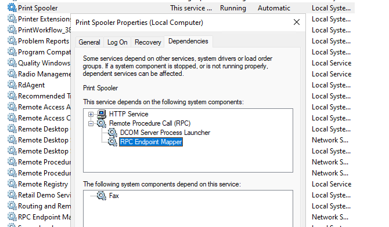Screen dimensions: 389x227
Task: Collapse the Remote Procedure Call (RPC) node
Action: pos(91,123)
